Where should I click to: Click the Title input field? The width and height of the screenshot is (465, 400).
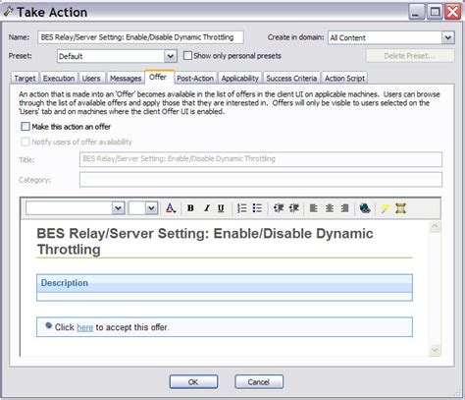pos(261,159)
